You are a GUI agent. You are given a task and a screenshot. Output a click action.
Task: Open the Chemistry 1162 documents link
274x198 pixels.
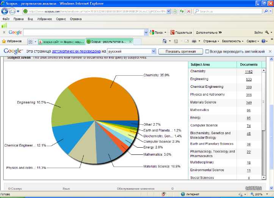click(x=249, y=72)
